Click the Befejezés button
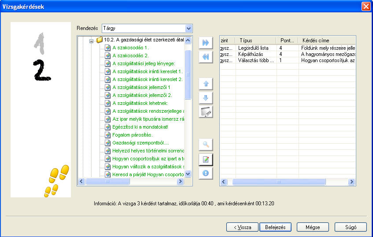 (275, 227)
